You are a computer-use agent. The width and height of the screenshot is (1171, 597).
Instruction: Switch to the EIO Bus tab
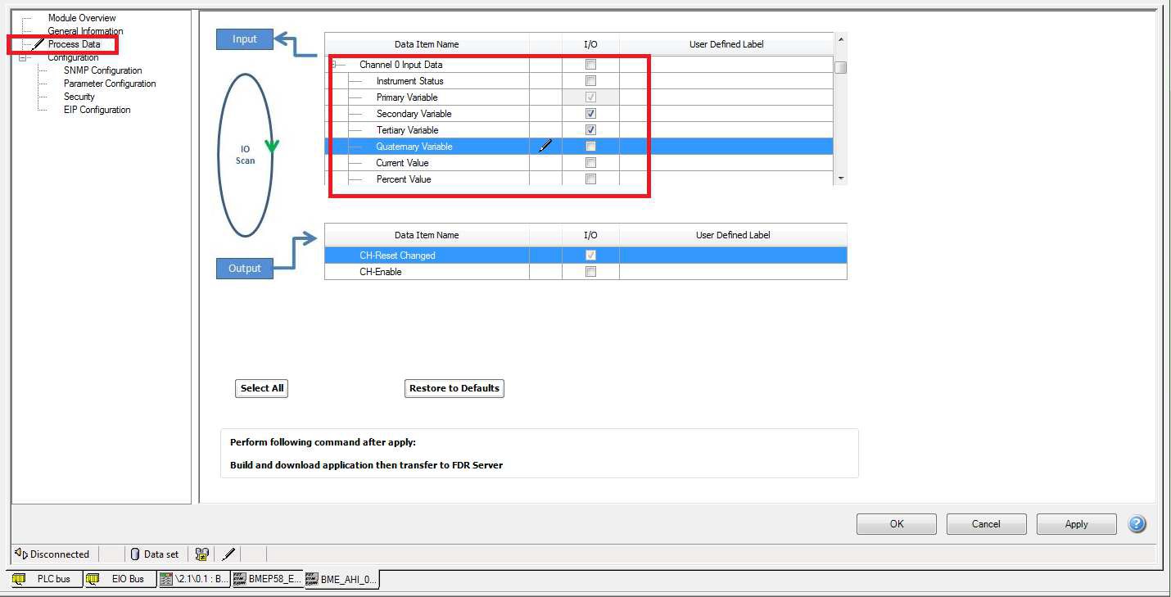click(x=120, y=579)
